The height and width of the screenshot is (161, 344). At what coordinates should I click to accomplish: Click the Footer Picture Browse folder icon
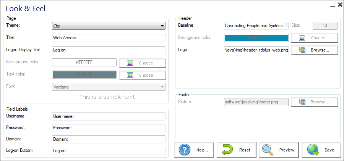302,102
